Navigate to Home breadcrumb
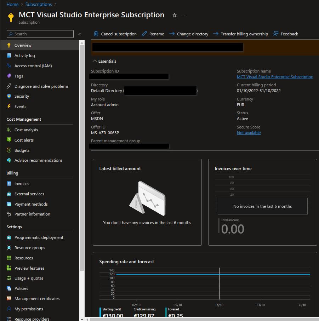This screenshot has width=319, height=321. click(12, 4)
